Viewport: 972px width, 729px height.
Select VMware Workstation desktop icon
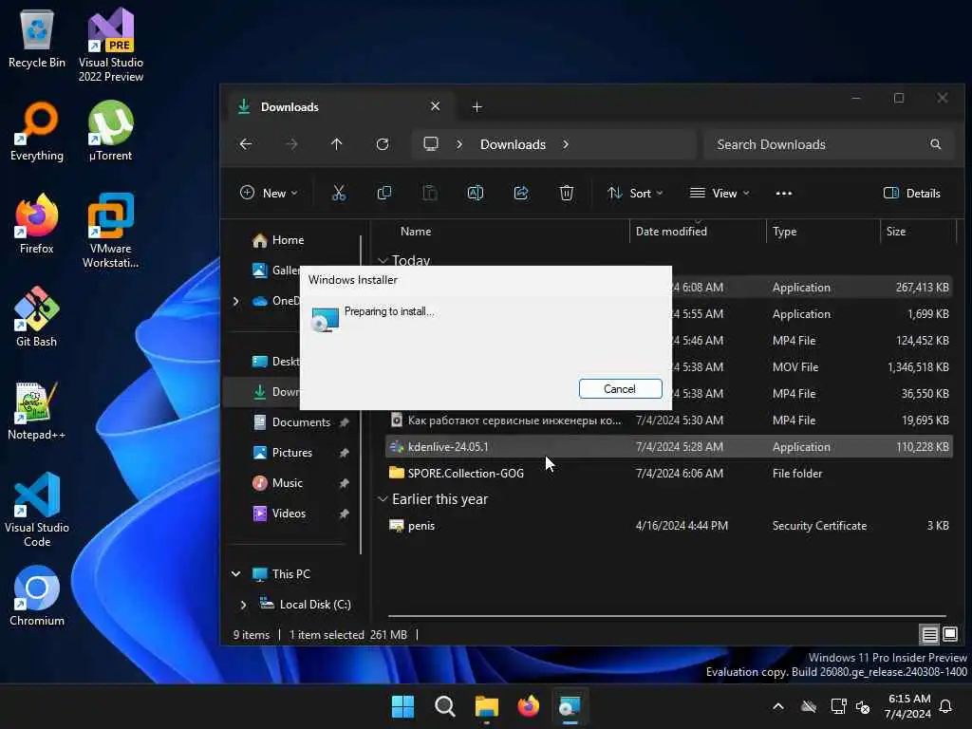[110, 231]
